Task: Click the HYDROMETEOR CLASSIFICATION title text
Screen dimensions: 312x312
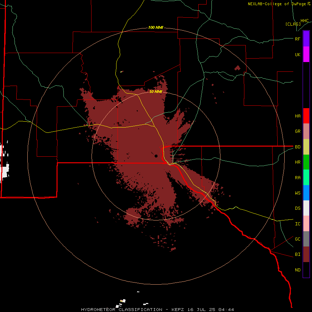Action: (x=122, y=310)
